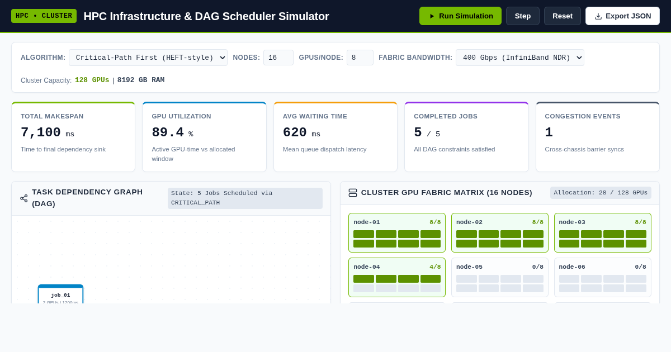Click the 8/8 count on node-02
Viewport: 671px width, 352px height.
coord(538,222)
